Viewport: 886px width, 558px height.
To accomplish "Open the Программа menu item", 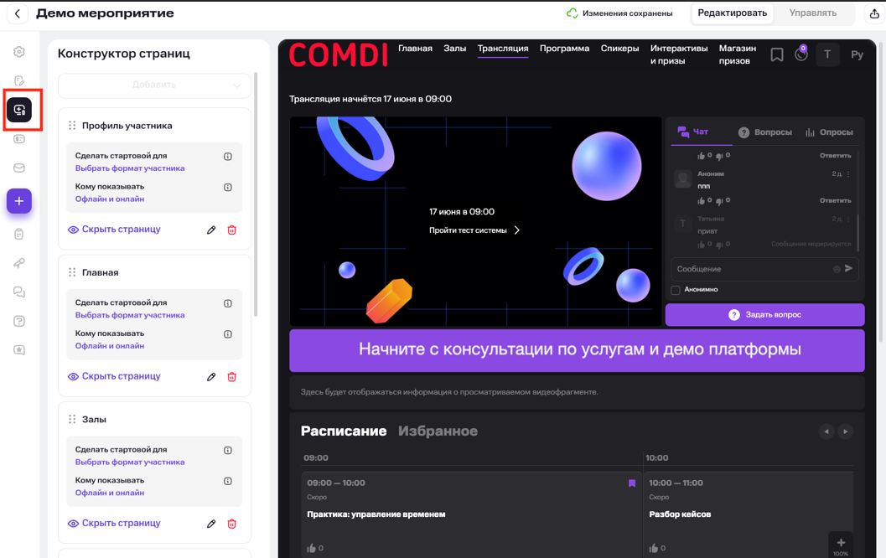I will (x=564, y=49).
